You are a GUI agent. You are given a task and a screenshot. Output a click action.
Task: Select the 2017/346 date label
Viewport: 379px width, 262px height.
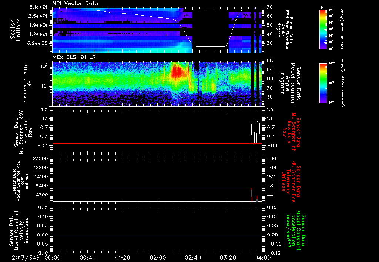tap(26, 257)
